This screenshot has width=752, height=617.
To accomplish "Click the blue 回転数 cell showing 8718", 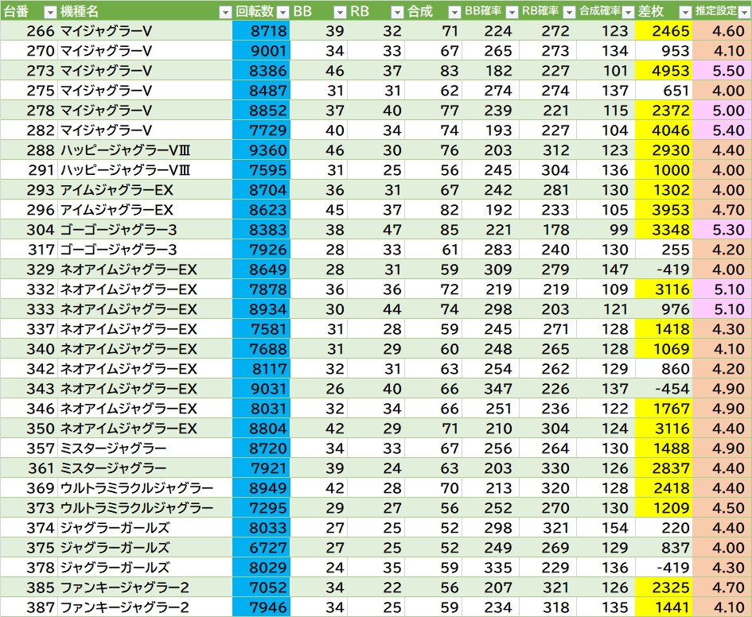I will 261,32.
